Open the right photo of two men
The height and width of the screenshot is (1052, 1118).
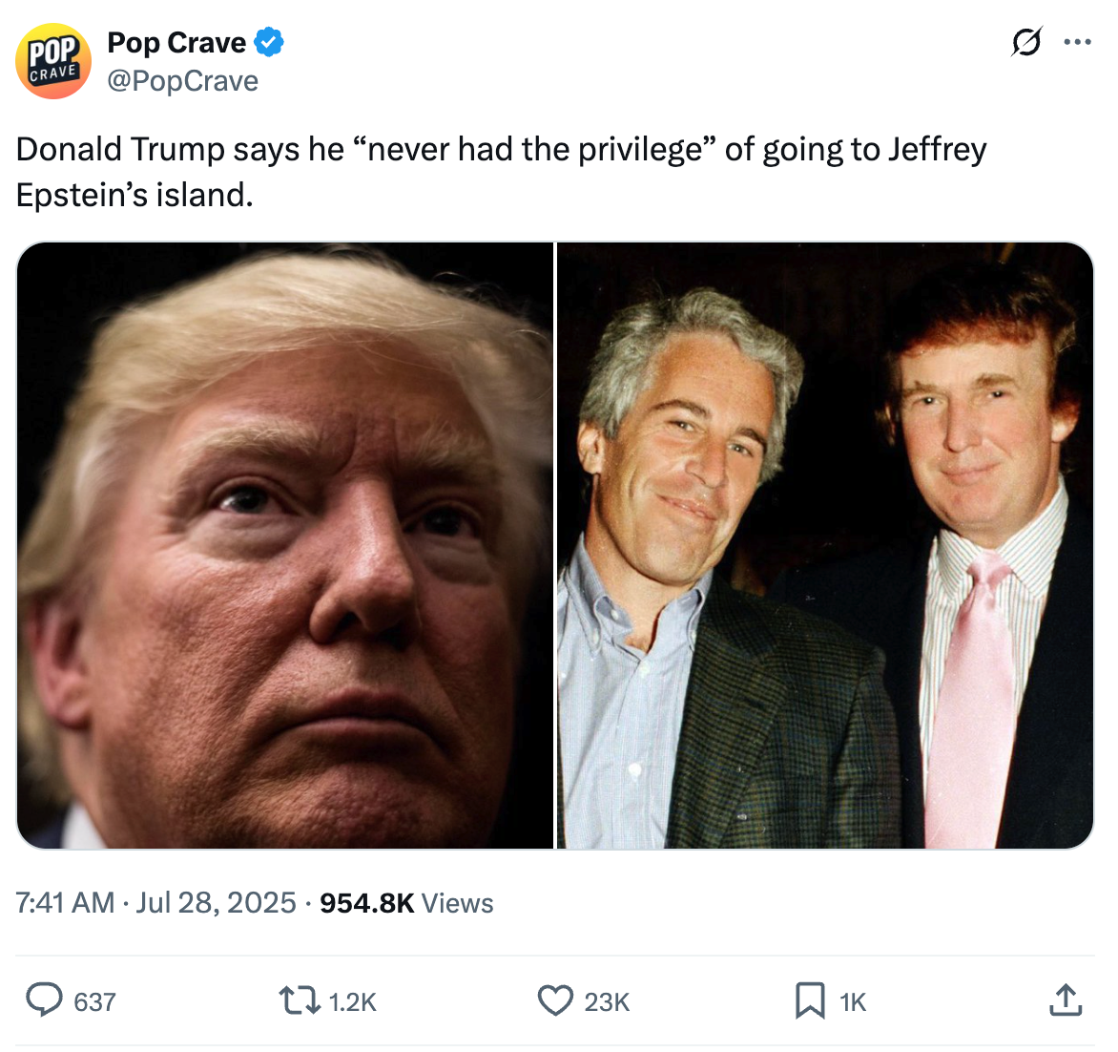pos(825,545)
